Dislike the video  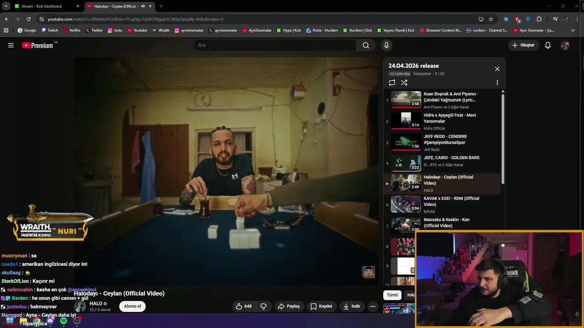tap(263, 306)
